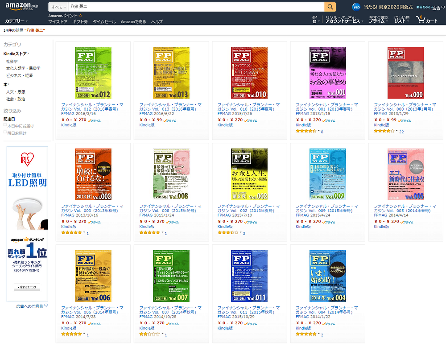Click the P&G ad logo
The height and width of the screenshot is (347, 446).
[356, 7]
